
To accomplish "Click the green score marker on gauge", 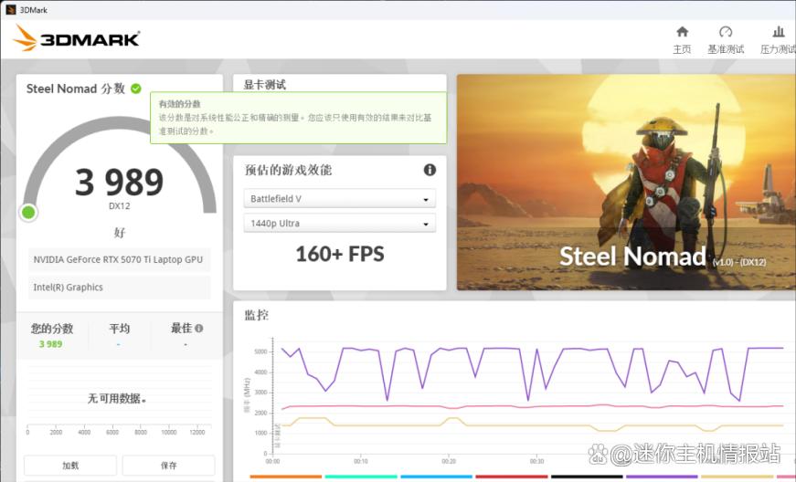I will [x=28, y=213].
